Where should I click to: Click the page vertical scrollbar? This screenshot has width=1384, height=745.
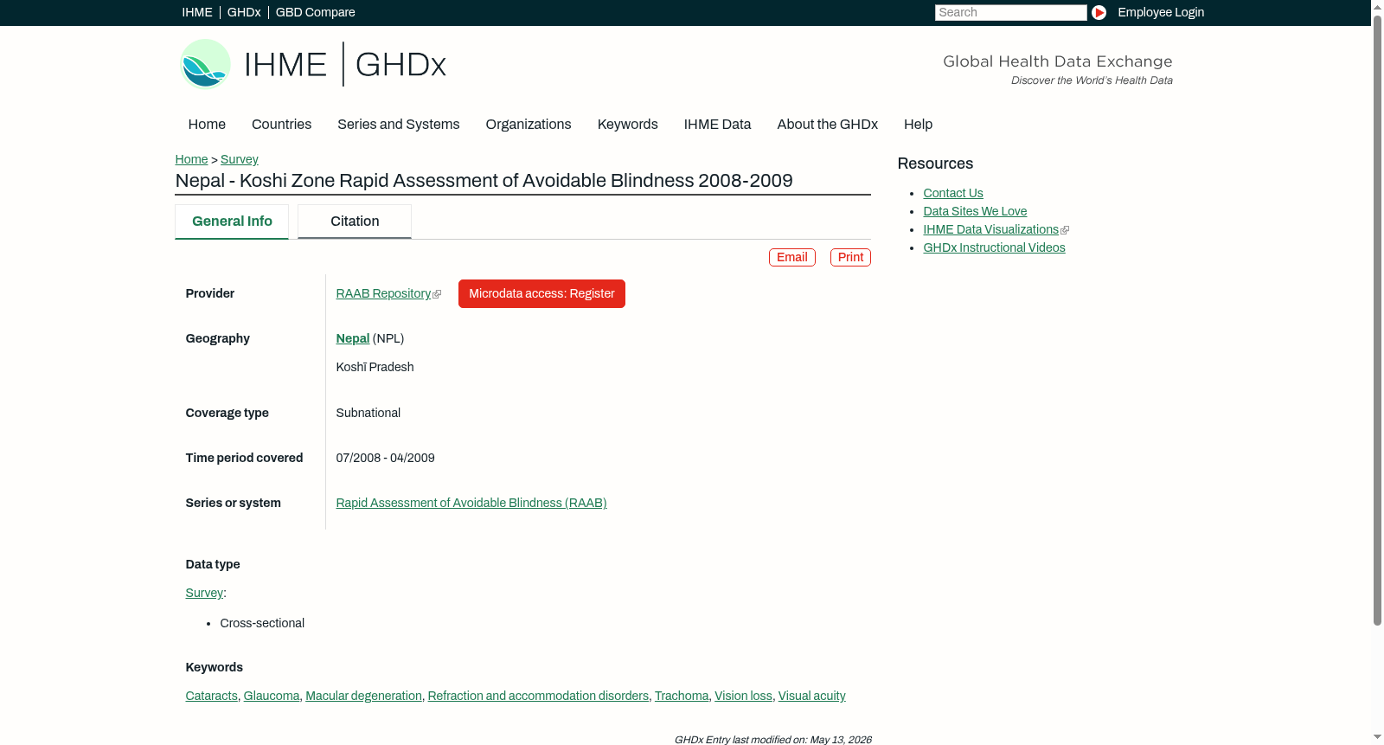click(x=1377, y=320)
